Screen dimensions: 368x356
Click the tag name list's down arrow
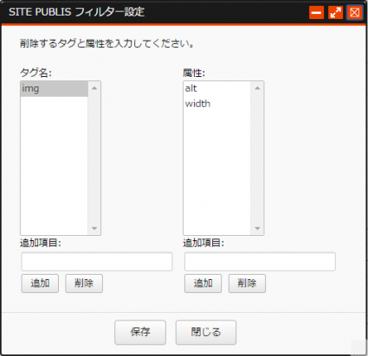(94, 228)
